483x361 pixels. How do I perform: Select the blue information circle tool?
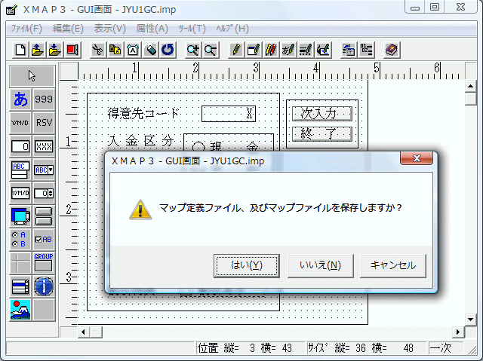(x=44, y=286)
